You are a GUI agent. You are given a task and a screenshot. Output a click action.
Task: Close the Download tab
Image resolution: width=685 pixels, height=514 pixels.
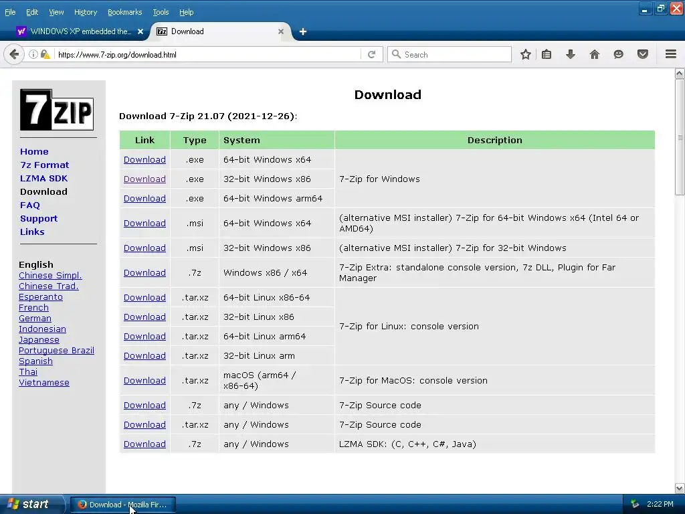pyautogui.click(x=281, y=31)
